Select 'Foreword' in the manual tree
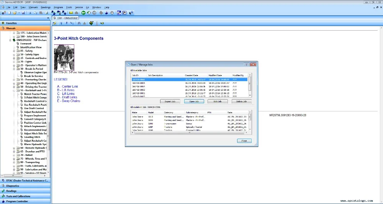 coord(26,44)
